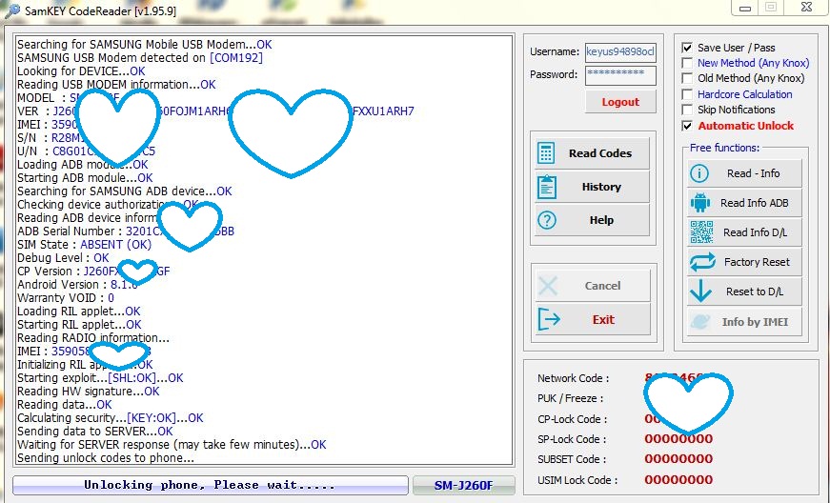Click the Reset to D/L button label
830x503 pixels.
click(755, 292)
